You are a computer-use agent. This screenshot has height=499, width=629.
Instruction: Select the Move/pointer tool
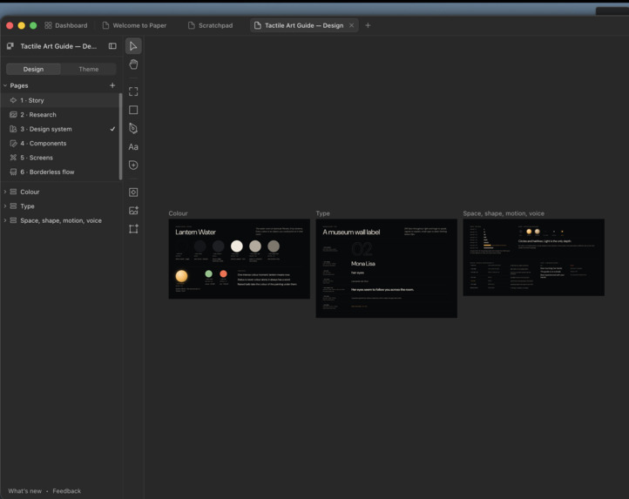coord(133,46)
